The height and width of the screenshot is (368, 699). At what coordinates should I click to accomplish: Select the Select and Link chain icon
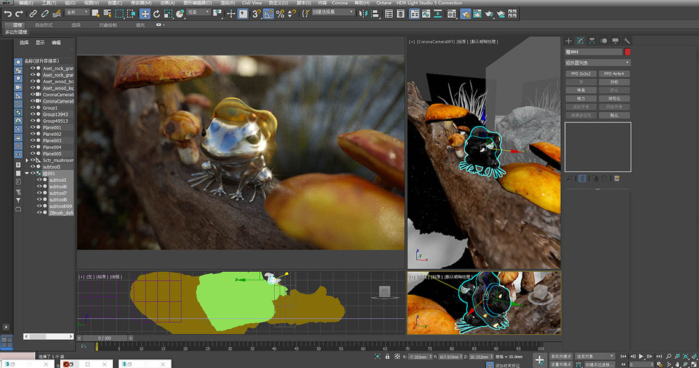click(33, 13)
